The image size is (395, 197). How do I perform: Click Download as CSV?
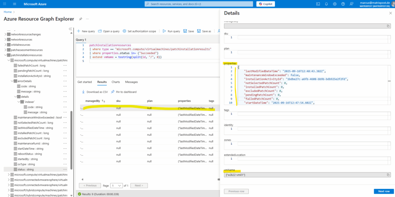click(x=95, y=92)
